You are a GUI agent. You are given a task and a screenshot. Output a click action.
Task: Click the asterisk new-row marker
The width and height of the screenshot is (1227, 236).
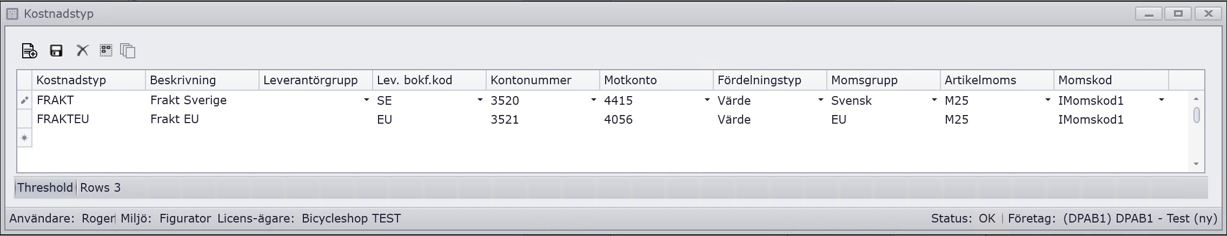coord(24,138)
